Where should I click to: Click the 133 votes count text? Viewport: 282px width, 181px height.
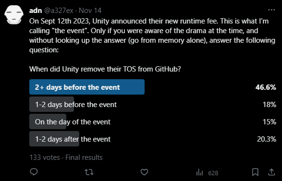click(45, 157)
